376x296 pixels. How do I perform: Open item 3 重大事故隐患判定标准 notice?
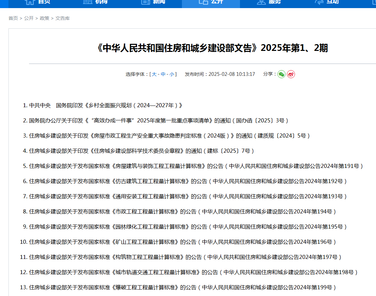169,136
